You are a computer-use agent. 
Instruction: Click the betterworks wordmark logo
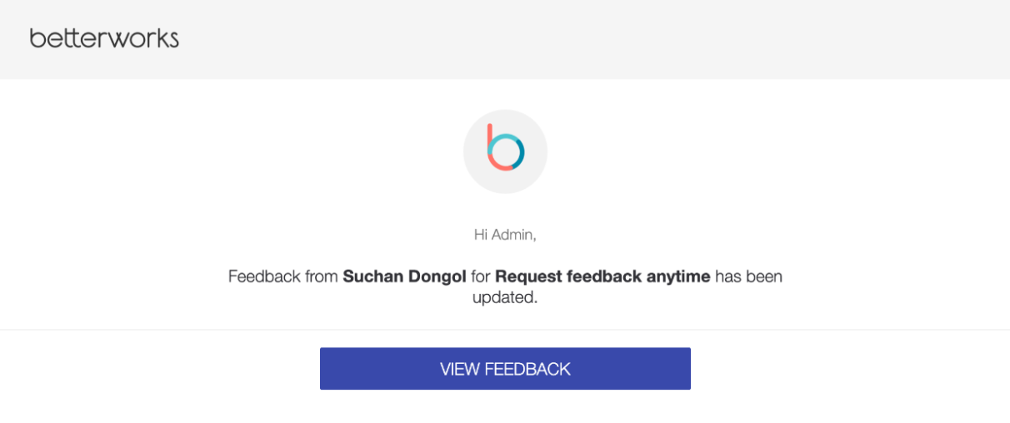pos(104,38)
